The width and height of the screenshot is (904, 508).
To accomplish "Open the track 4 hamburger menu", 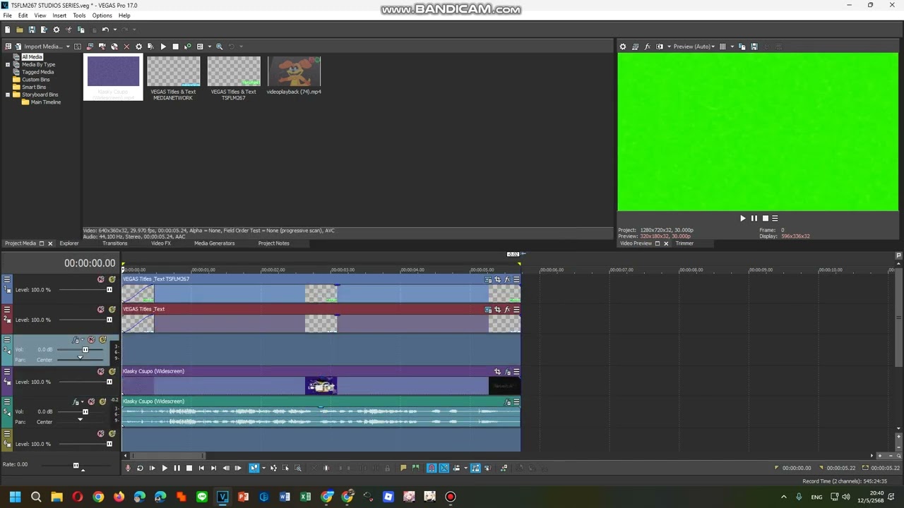I will click(x=6, y=372).
